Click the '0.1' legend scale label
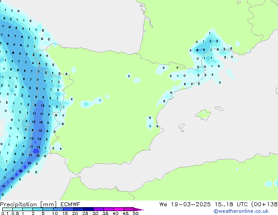This screenshot has width=278, height=215. (x=5, y=213)
